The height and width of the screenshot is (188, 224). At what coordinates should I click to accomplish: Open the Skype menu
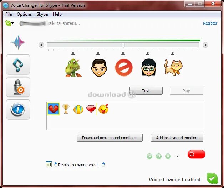pos(42,14)
